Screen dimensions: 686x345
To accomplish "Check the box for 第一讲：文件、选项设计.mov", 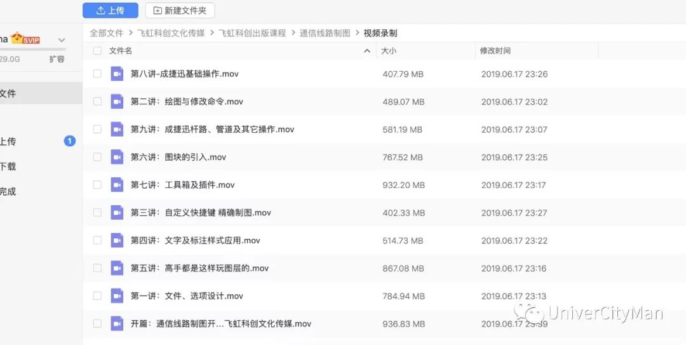I will coord(97,295).
